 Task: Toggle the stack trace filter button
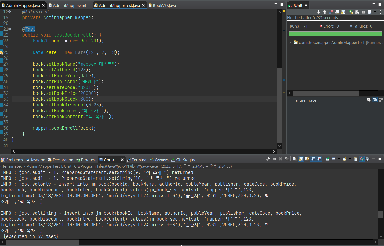tap(374, 100)
